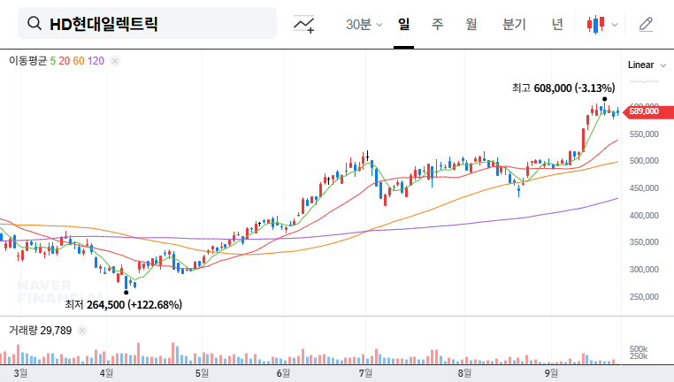Click the high point marker dot

[x=604, y=99]
